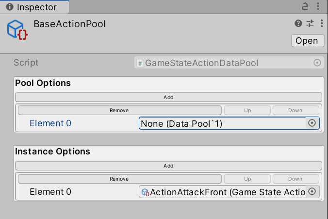The image size is (328, 219).
Task: Click the object picker beside Script field
Action: click(317, 63)
